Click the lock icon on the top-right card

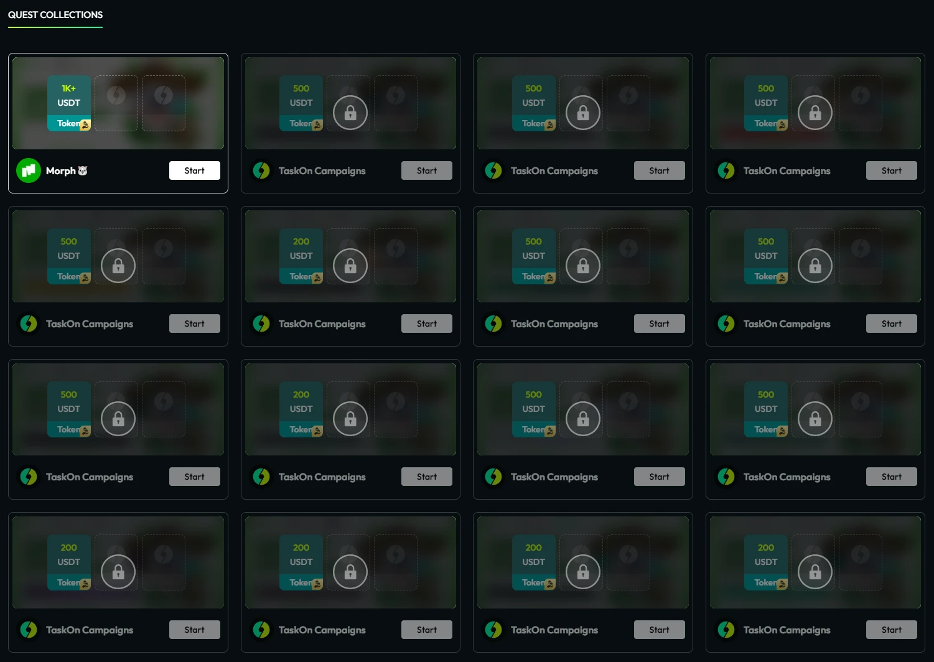click(x=815, y=113)
